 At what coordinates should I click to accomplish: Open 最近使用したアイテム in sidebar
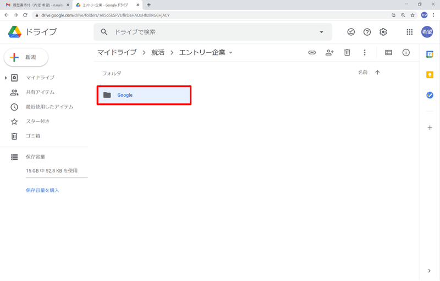[50, 107]
